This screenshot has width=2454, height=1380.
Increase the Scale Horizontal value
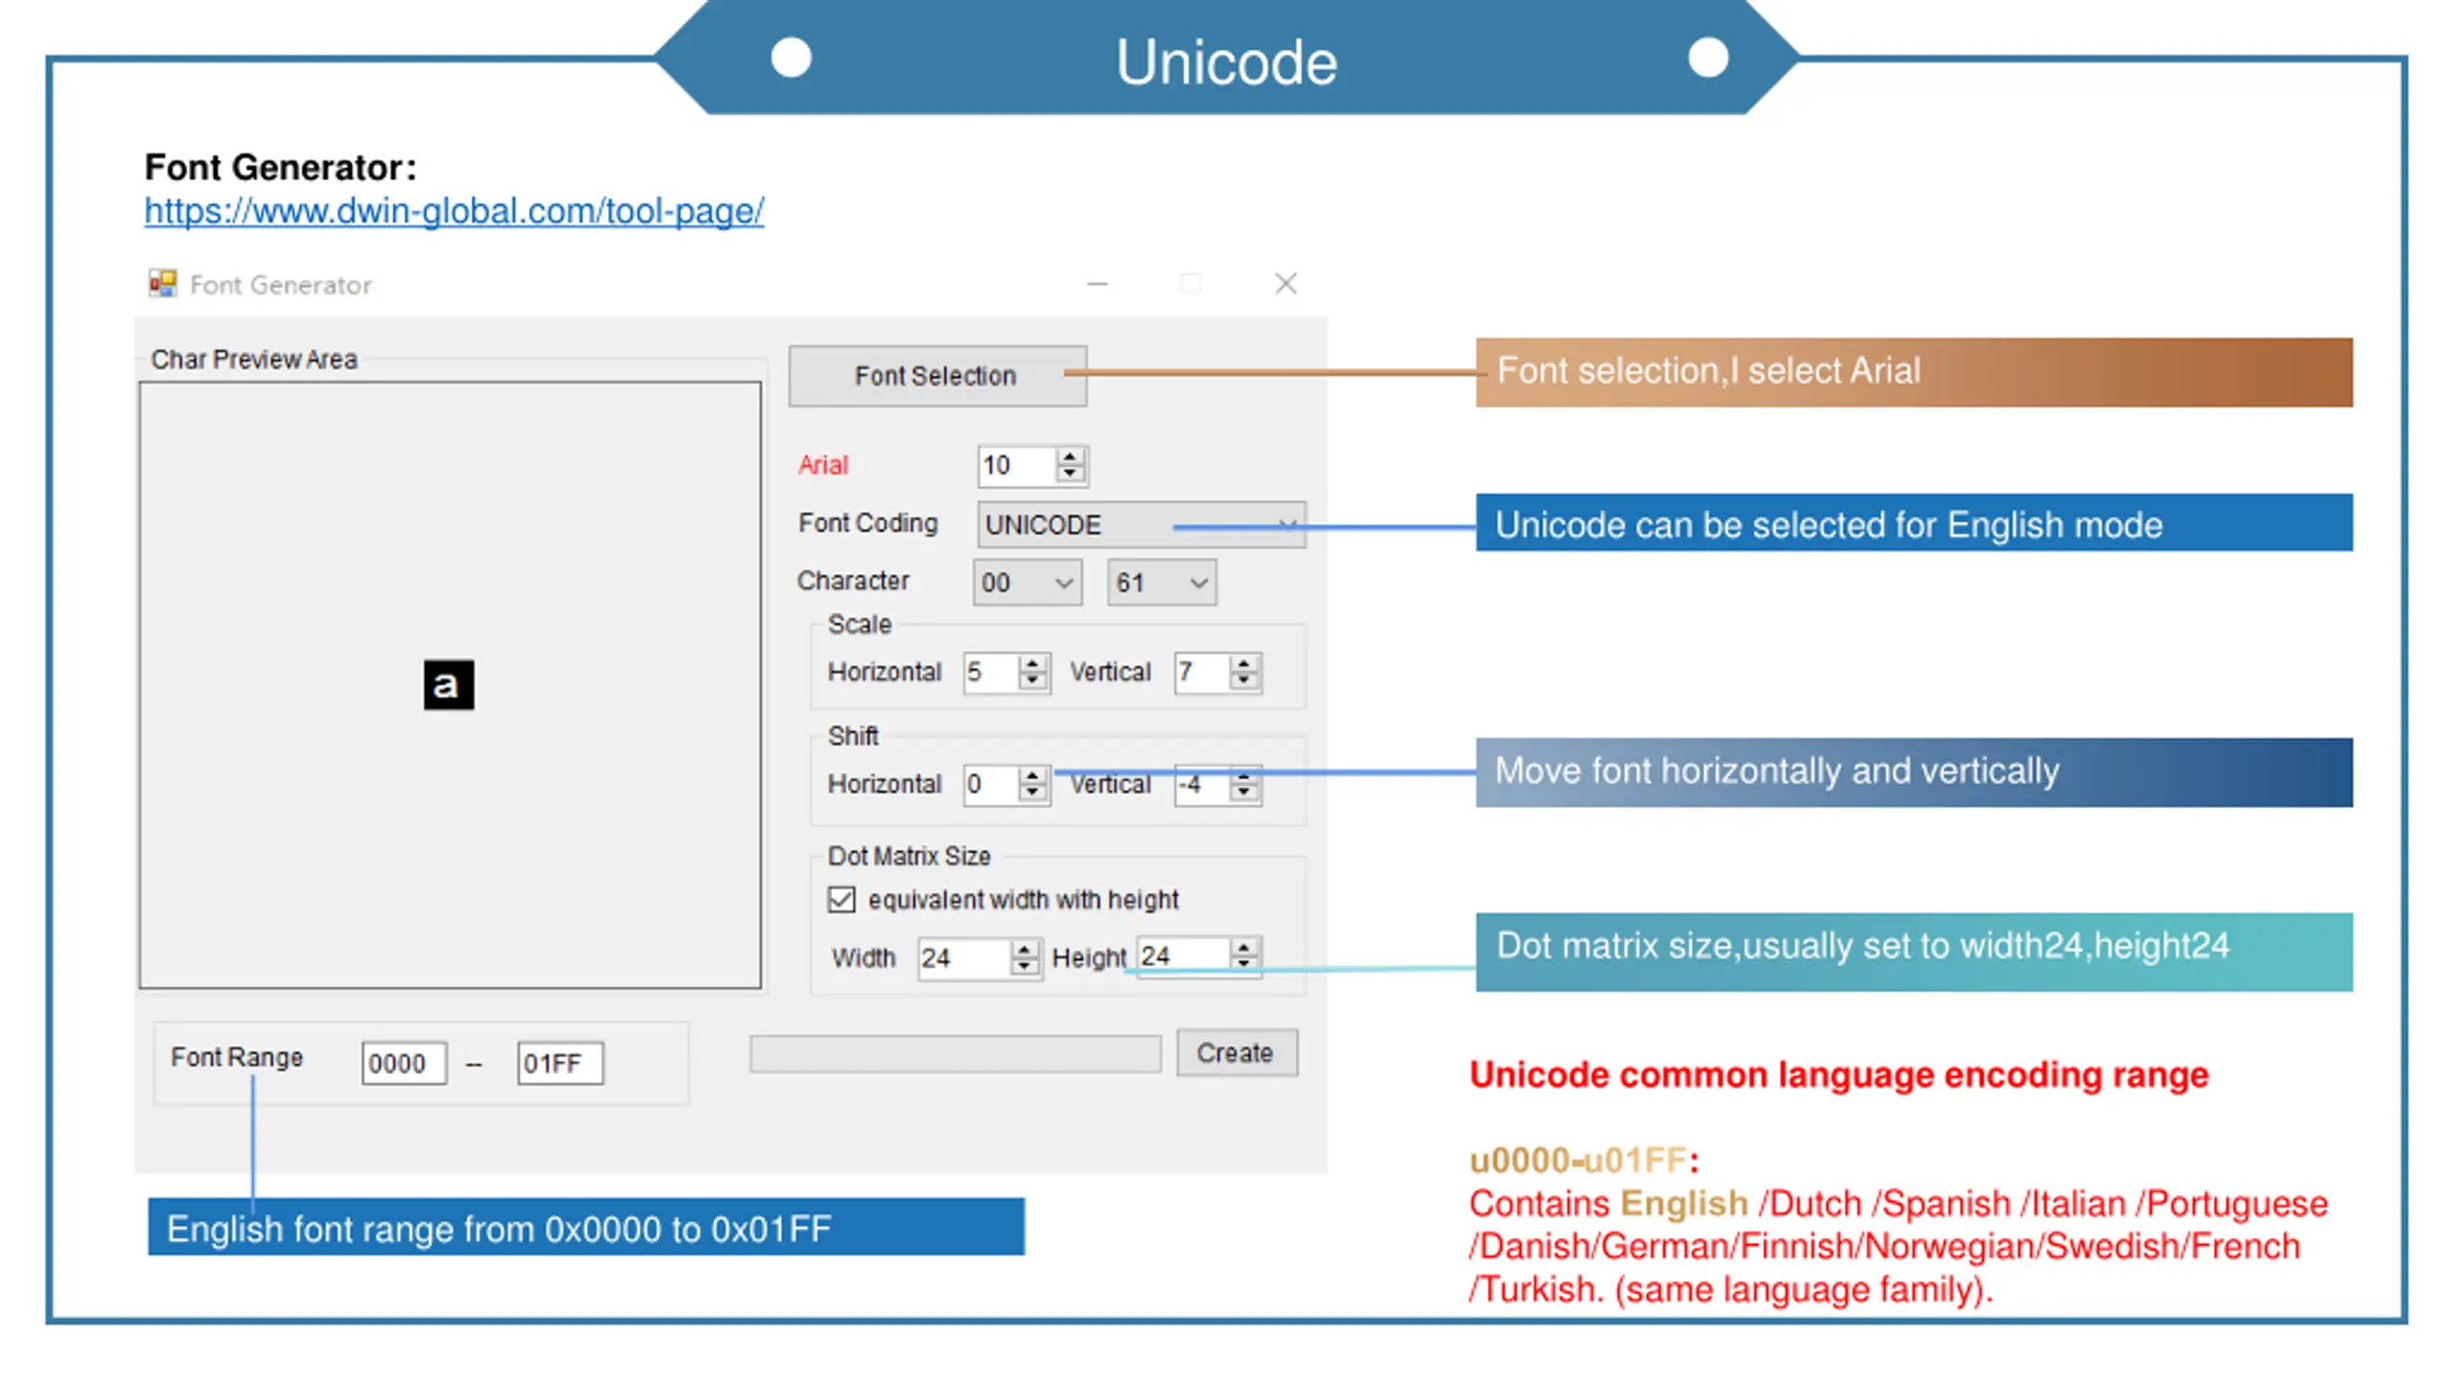(1032, 663)
